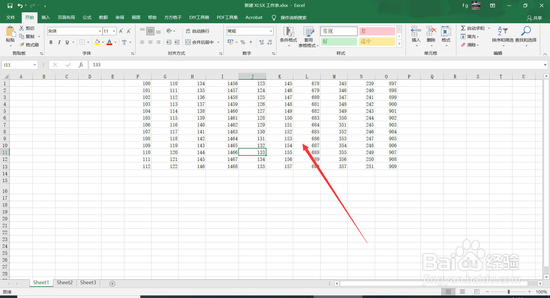Viewport: 550px width, 298px height.
Task: Click the Font Color A icon
Action: tap(109, 42)
